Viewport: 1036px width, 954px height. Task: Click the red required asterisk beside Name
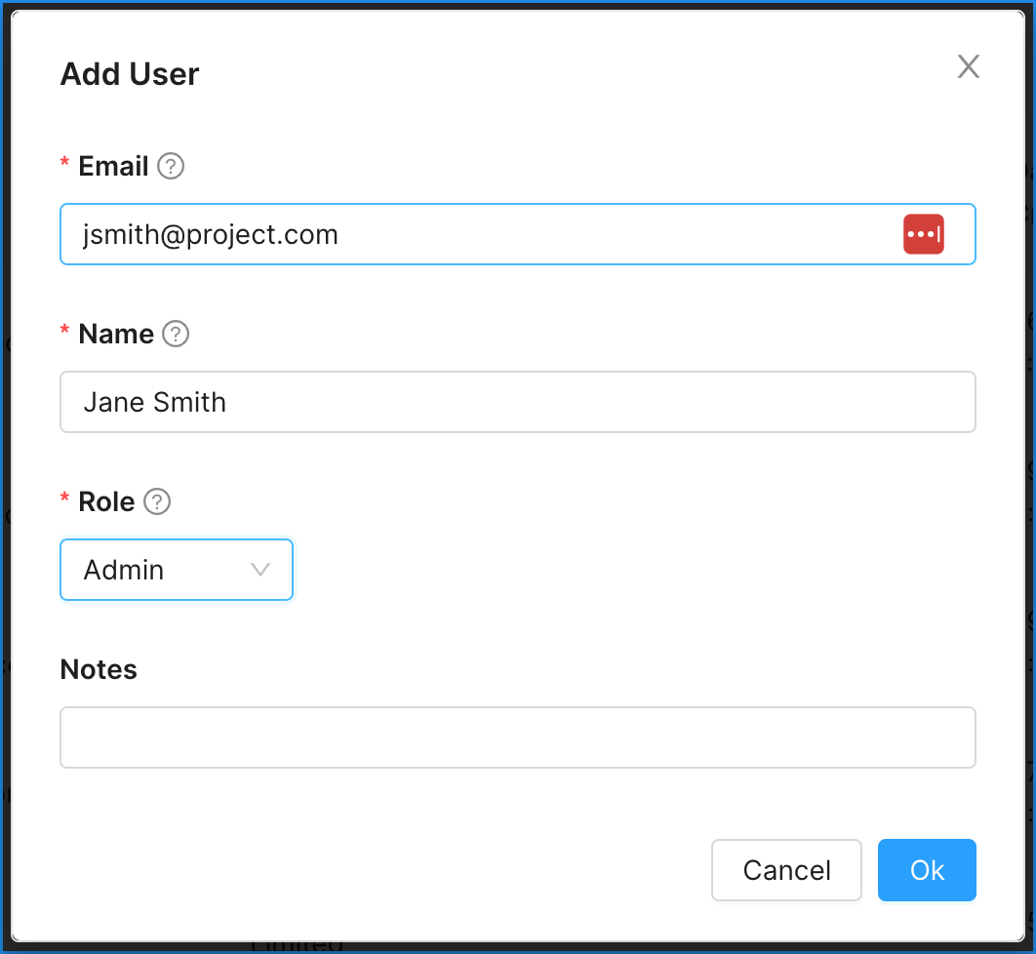coord(64,330)
